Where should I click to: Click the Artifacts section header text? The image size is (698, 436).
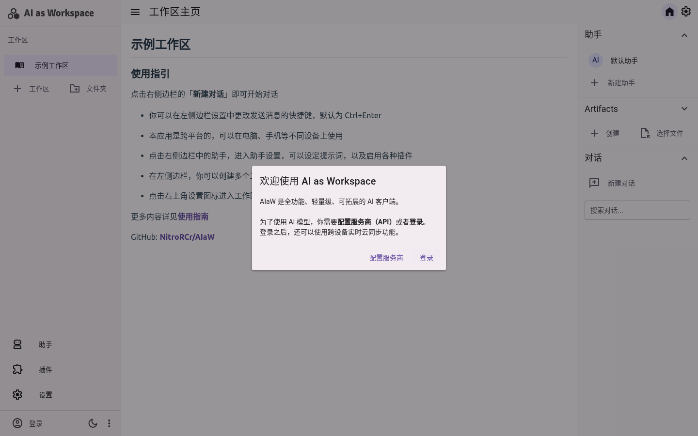click(x=601, y=109)
